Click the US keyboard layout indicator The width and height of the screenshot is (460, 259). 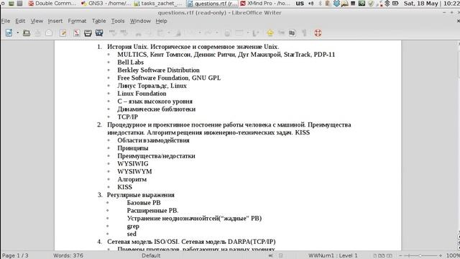300,4
